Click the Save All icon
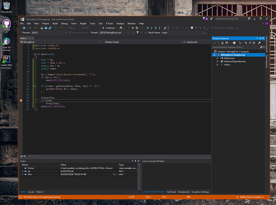Image resolution: width=276 pixels, height=205 pixels. pos(50,28)
